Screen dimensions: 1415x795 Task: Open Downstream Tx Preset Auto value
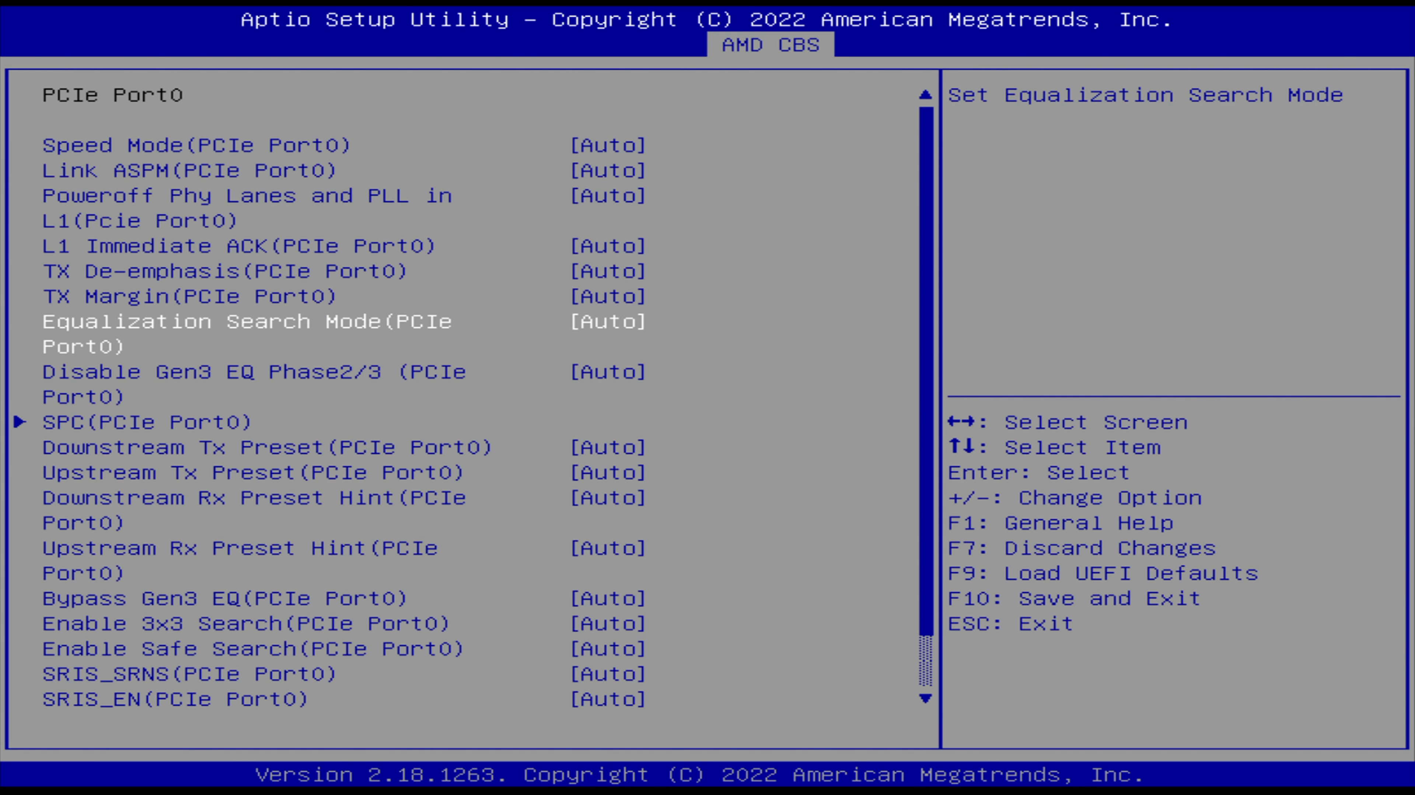(x=608, y=448)
